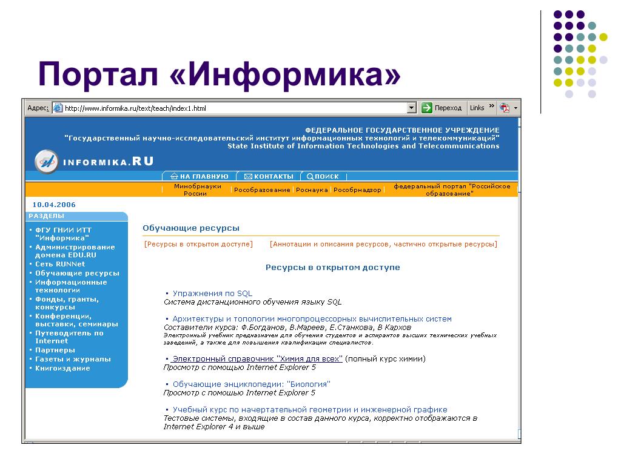Select Администрирование домена EDU.RU section
Viewport: 621px width, 465px height.
(x=75, y=251)
